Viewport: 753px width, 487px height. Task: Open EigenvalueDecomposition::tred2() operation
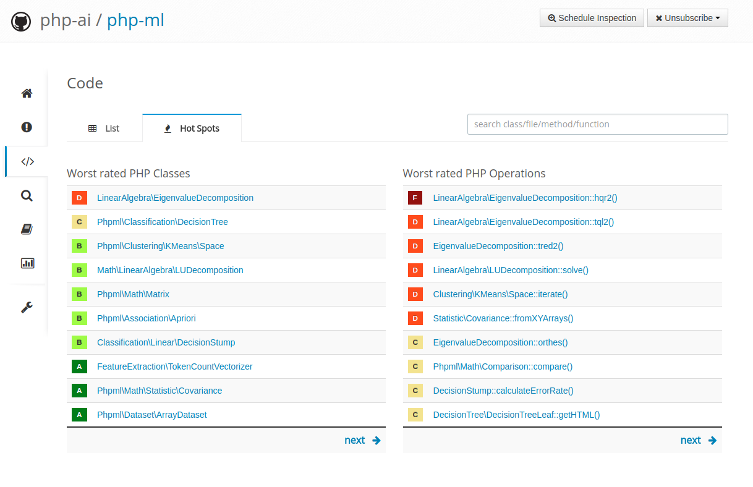click(x=498, y=246)
